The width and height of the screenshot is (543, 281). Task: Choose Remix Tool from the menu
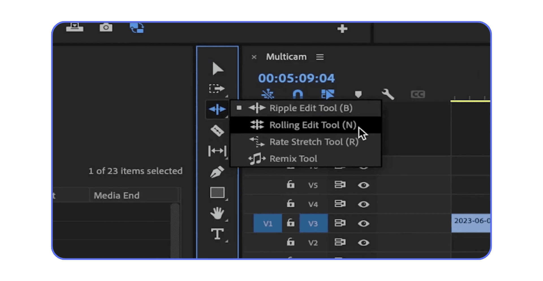(x=294, y=159)
